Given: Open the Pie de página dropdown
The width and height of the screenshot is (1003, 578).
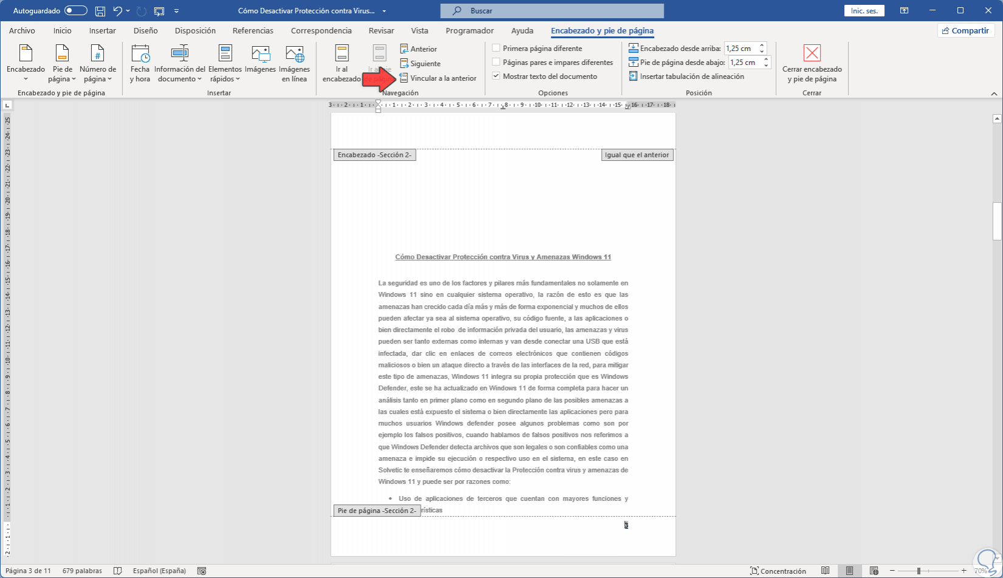Looking at the screenshot, I should tap(62, 64).
